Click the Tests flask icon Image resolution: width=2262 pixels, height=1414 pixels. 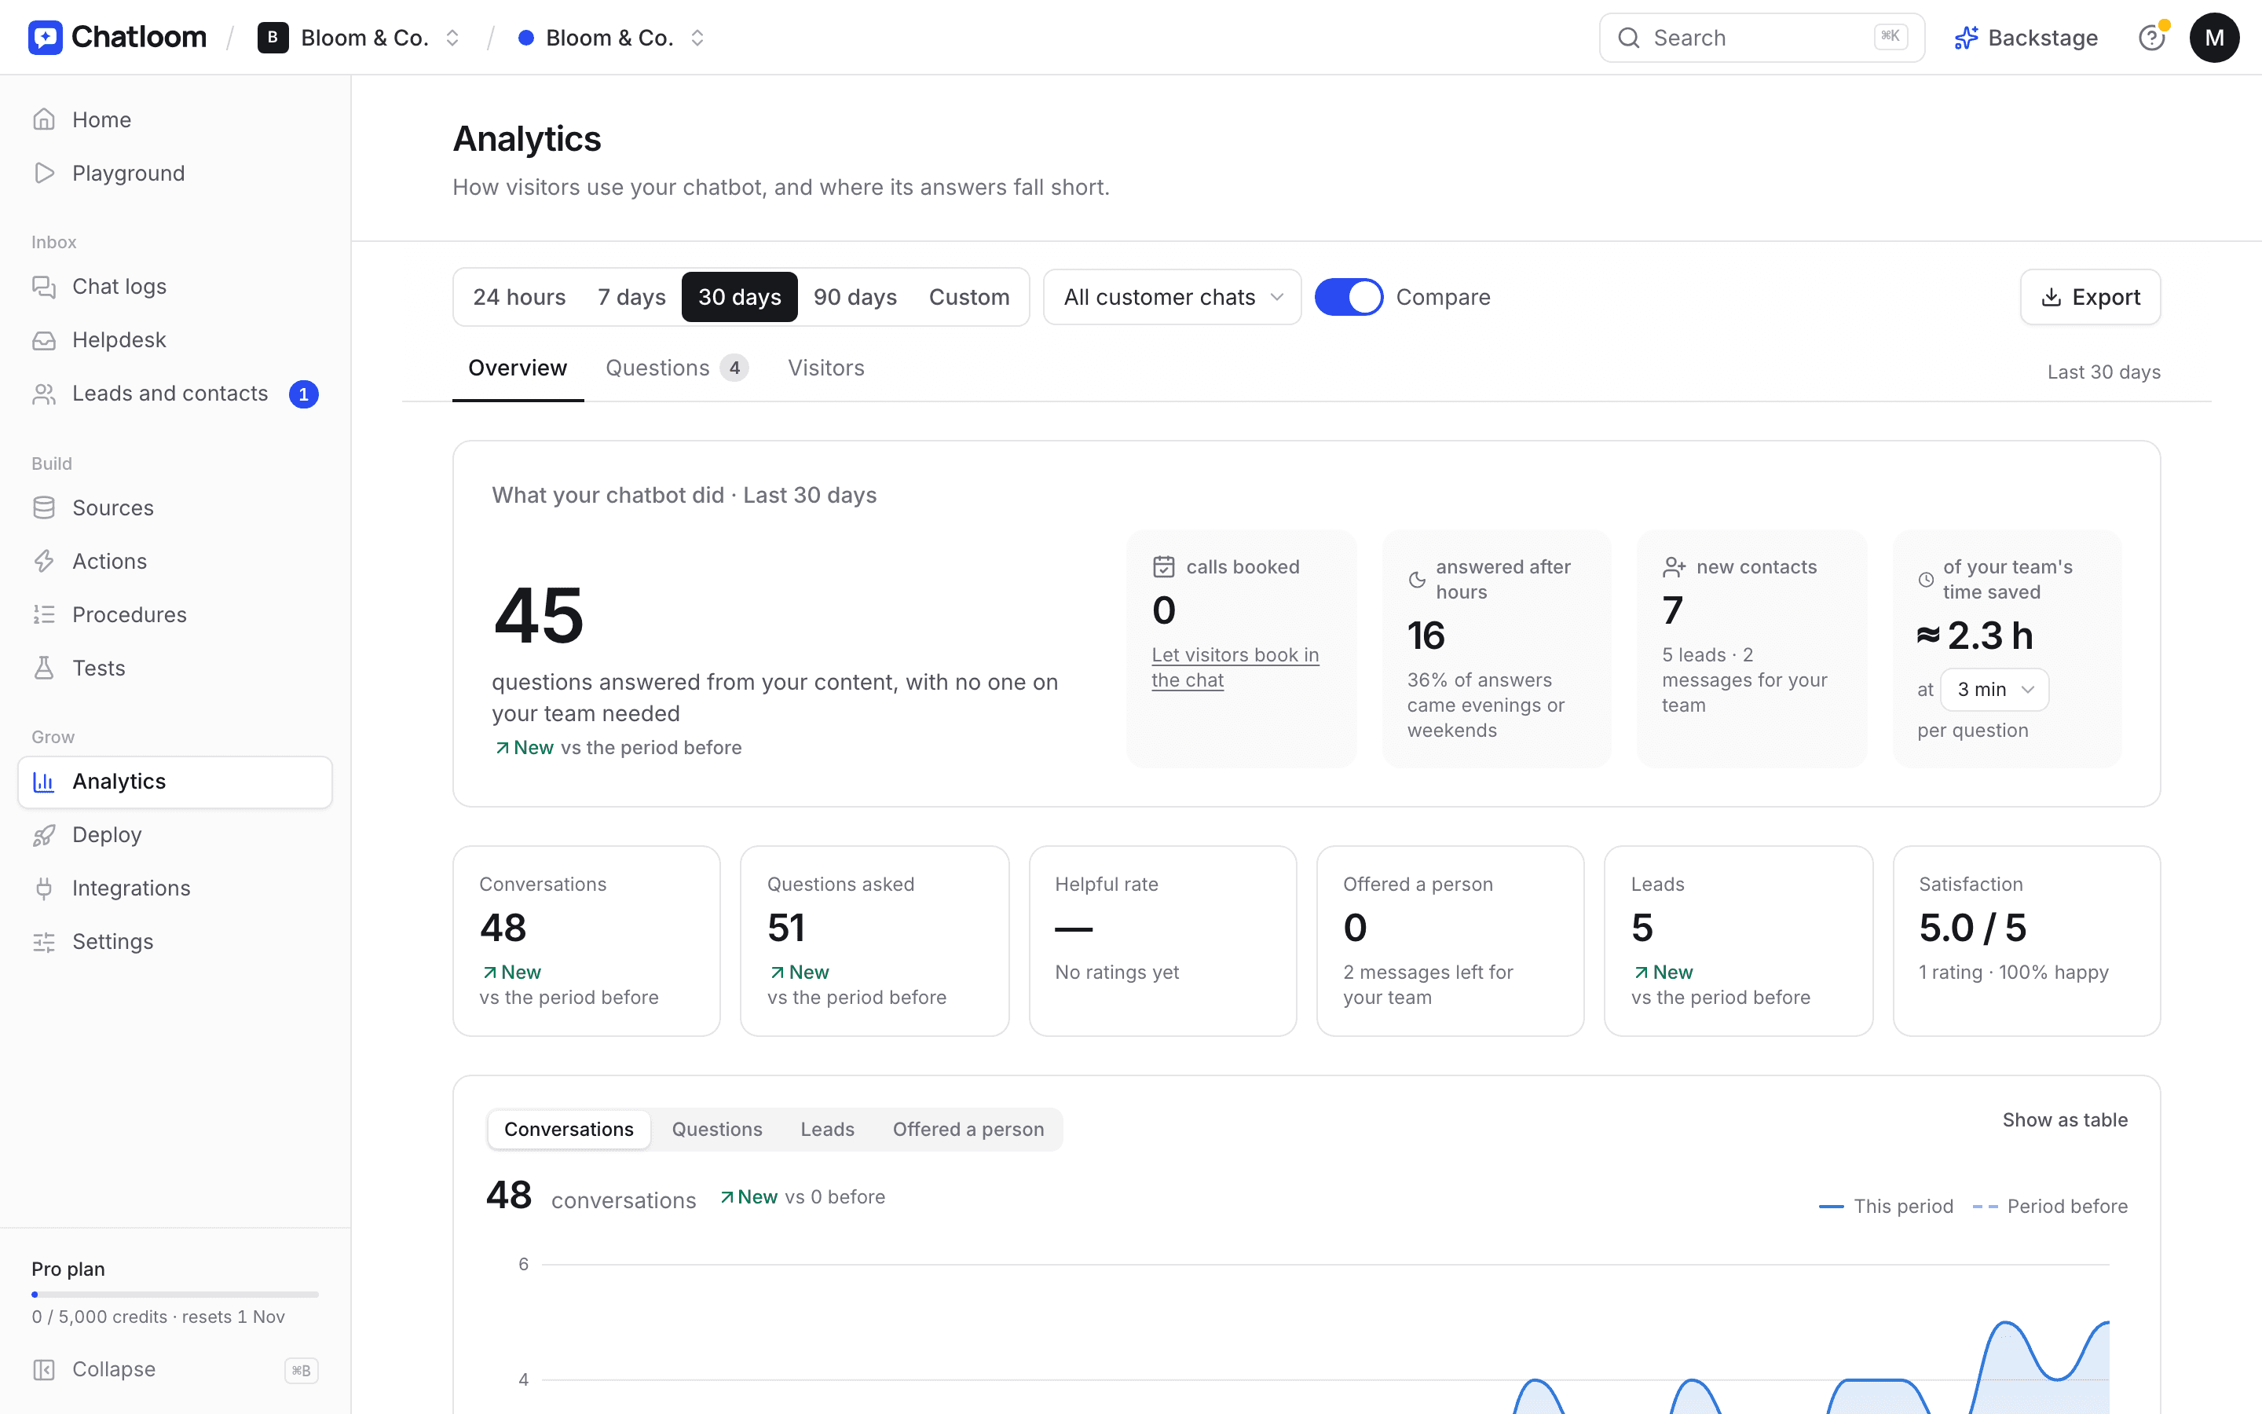click(x=44, y=668)
